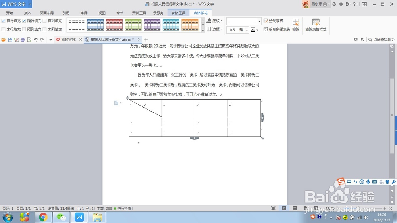Open the border color dropdown arrow
Viewport: 397px width, 223px height.
point(257,30)
